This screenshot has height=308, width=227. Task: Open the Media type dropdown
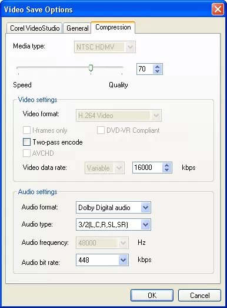click(105, 47)
